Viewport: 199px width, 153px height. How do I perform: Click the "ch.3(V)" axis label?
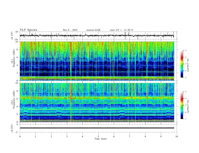[x=12, y=128]
